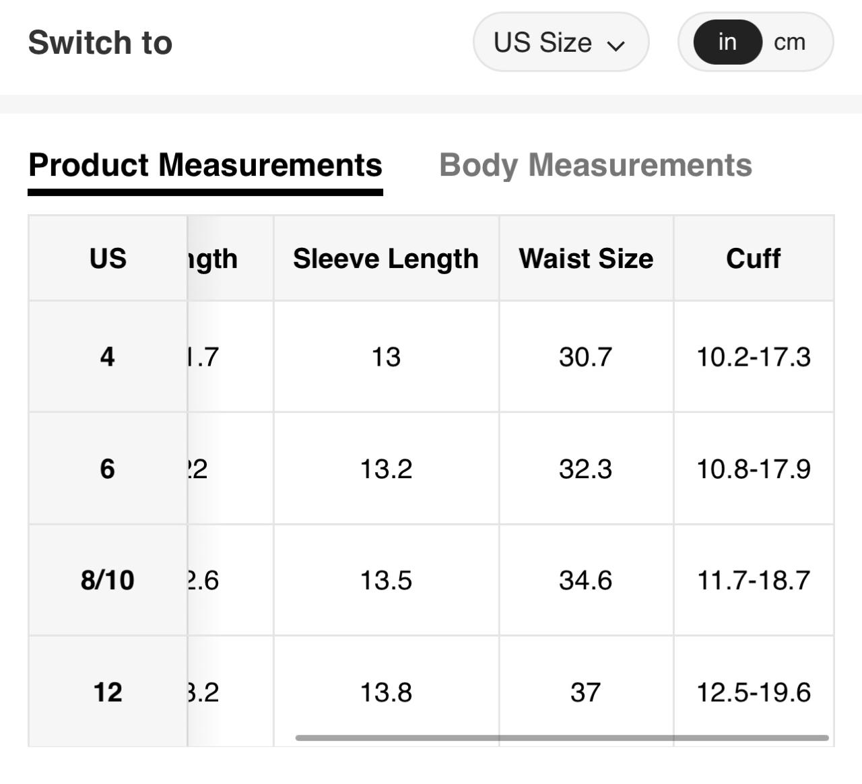
Task: Click the Cuff column header
Action: pos(753,259)
